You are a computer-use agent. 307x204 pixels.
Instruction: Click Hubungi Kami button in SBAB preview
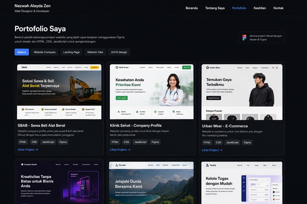tap(94, 67)
